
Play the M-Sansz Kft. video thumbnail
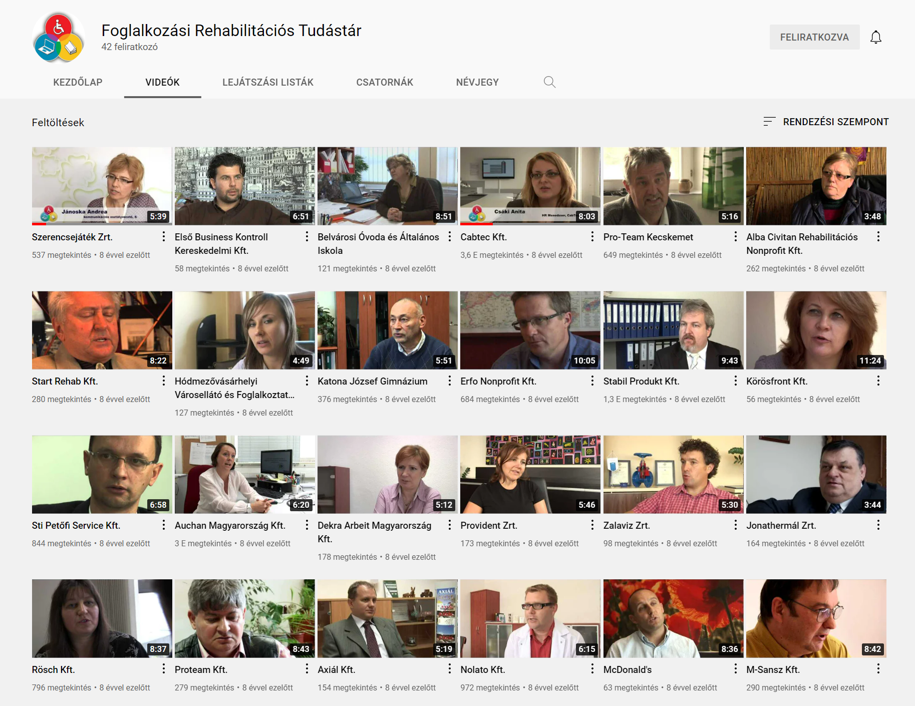(x=816, y=618)
